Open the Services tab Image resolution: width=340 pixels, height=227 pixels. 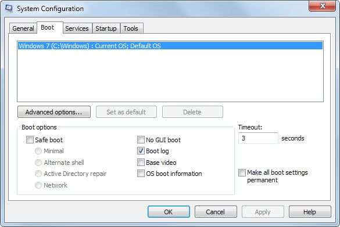77,28
